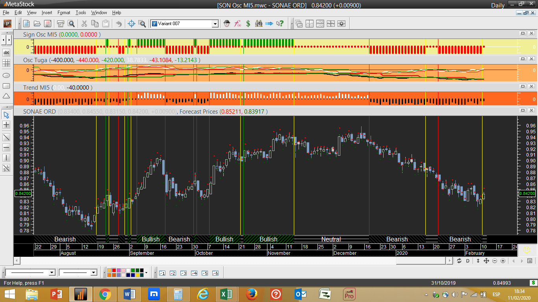
Task: Toggle the yellow smiley face indicator
Action: click(x=527, y=249)
